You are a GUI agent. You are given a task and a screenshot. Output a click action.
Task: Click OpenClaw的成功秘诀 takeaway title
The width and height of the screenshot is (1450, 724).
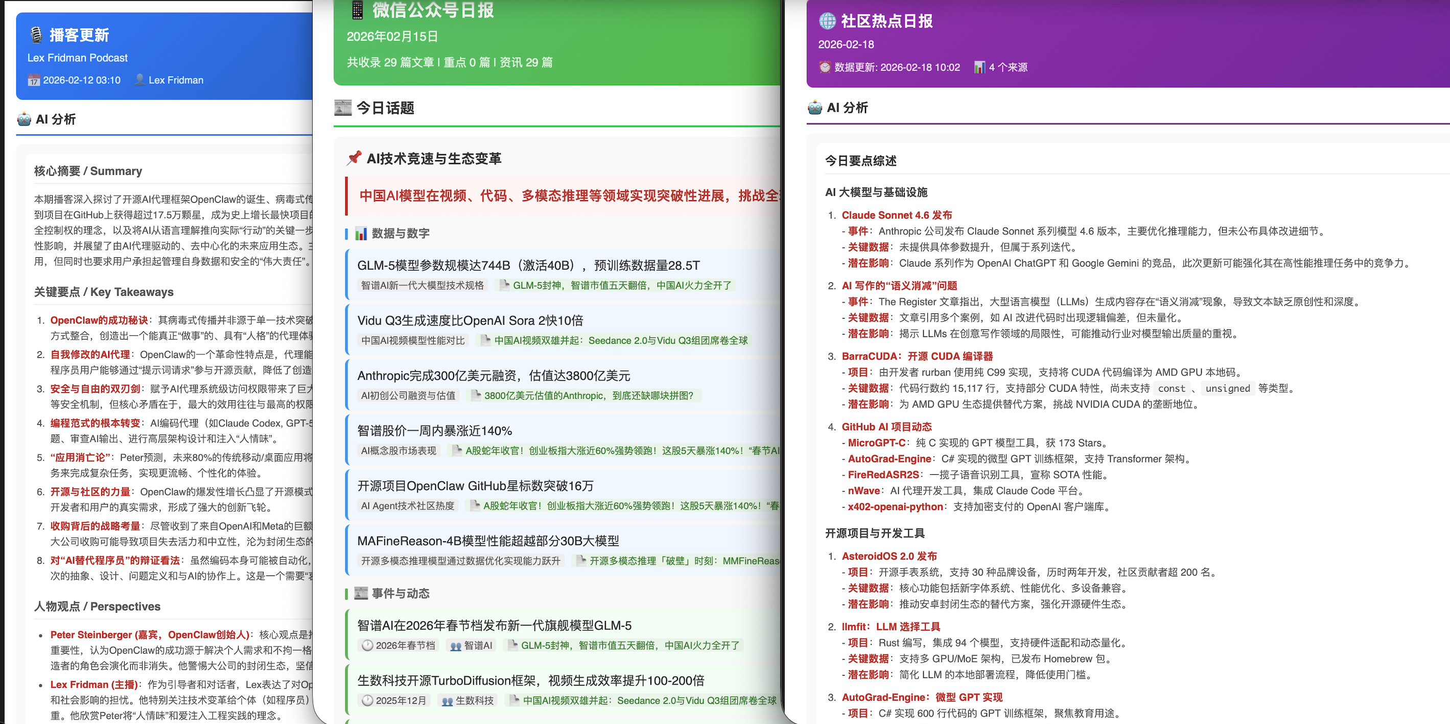tap(99, 320)
